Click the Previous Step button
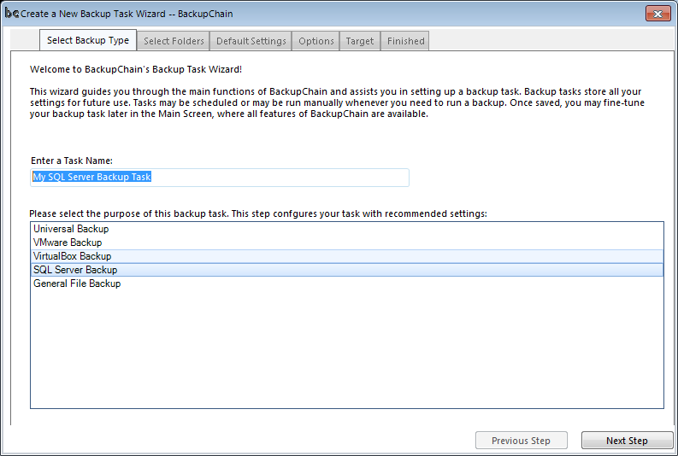The height and width of the screenshot is (456, 678). tap(521, 441)
